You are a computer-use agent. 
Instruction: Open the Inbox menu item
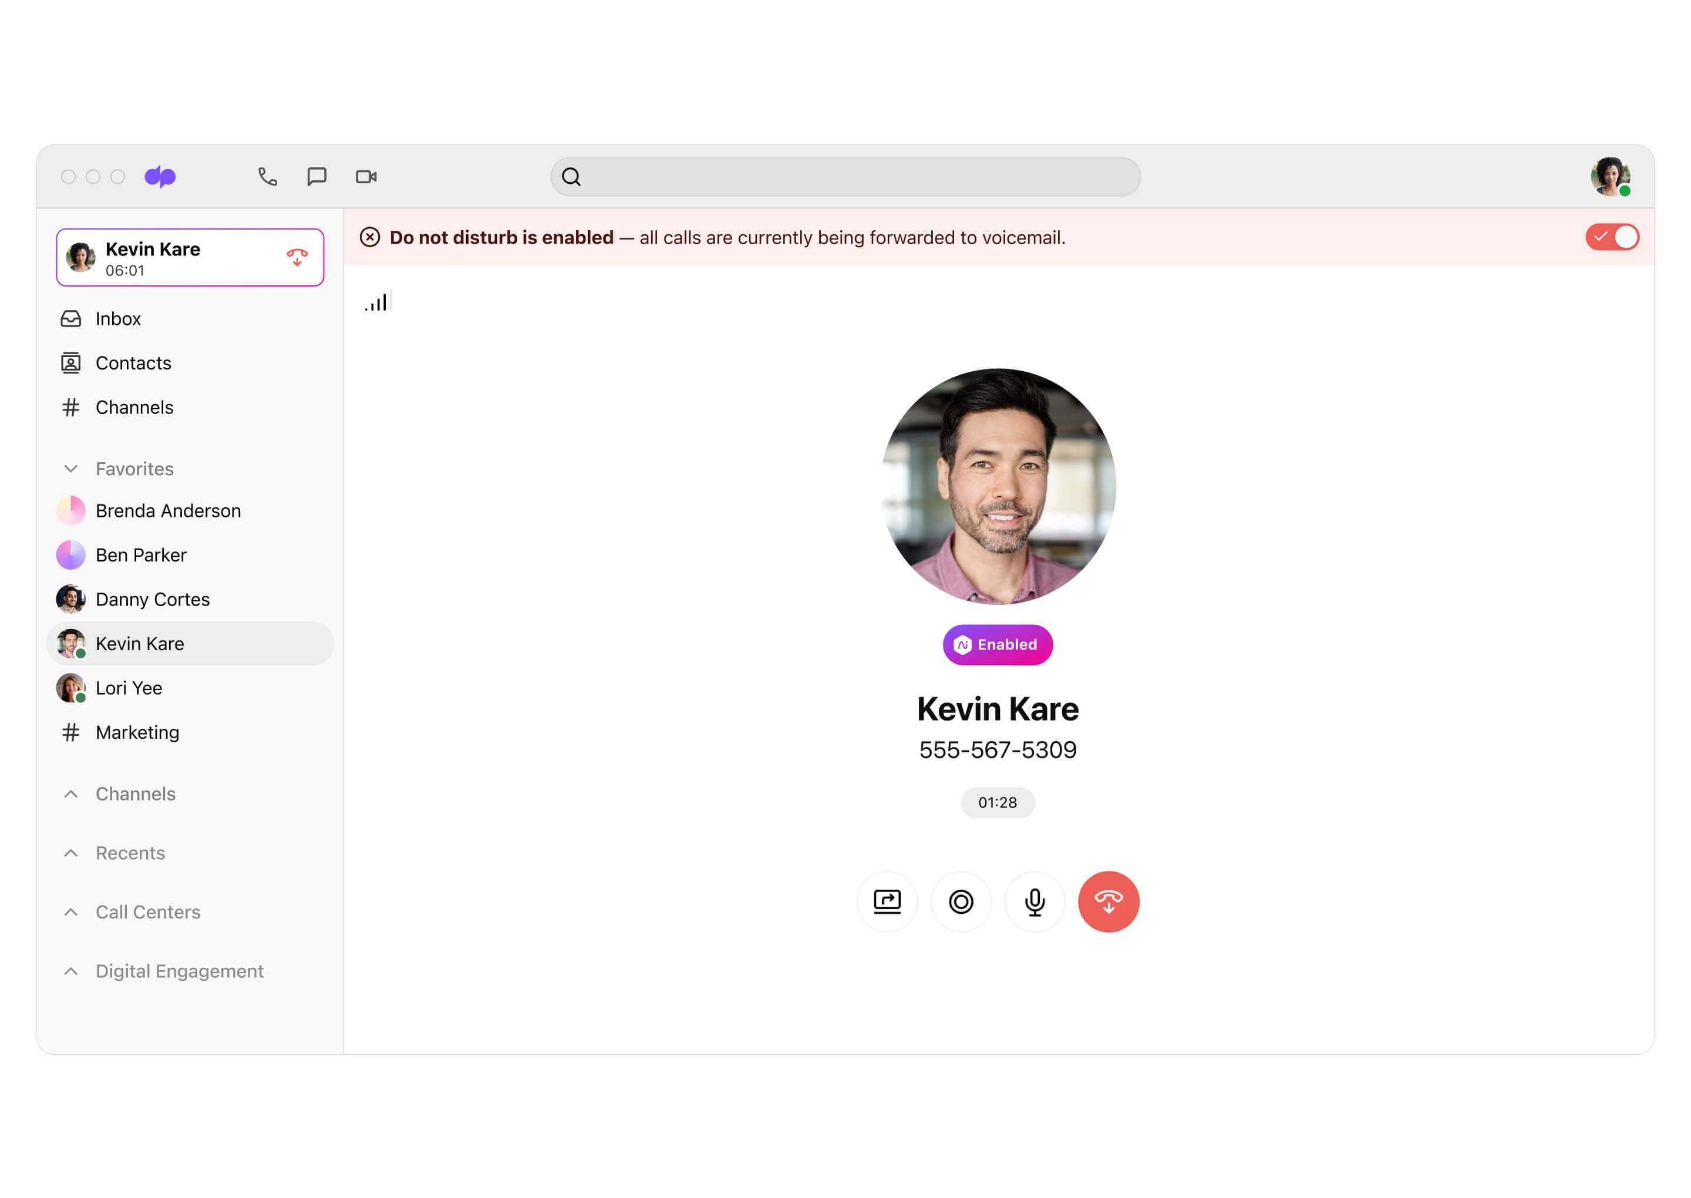point(119,318)
